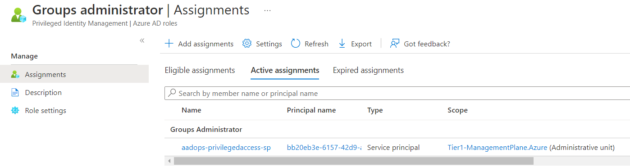Click the horizontal scrollbar thumb

coord(354,161)
